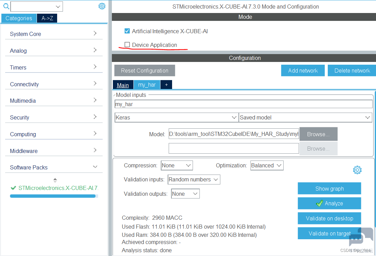Click the Used Ram 384.00 B line
The height and width of the screenshot is (256, 376).
click(x=189, y=235)
